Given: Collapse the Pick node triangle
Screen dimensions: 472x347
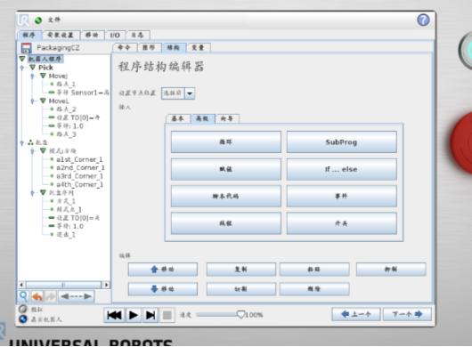Looking at the screenshot, I should click(33, 67).
